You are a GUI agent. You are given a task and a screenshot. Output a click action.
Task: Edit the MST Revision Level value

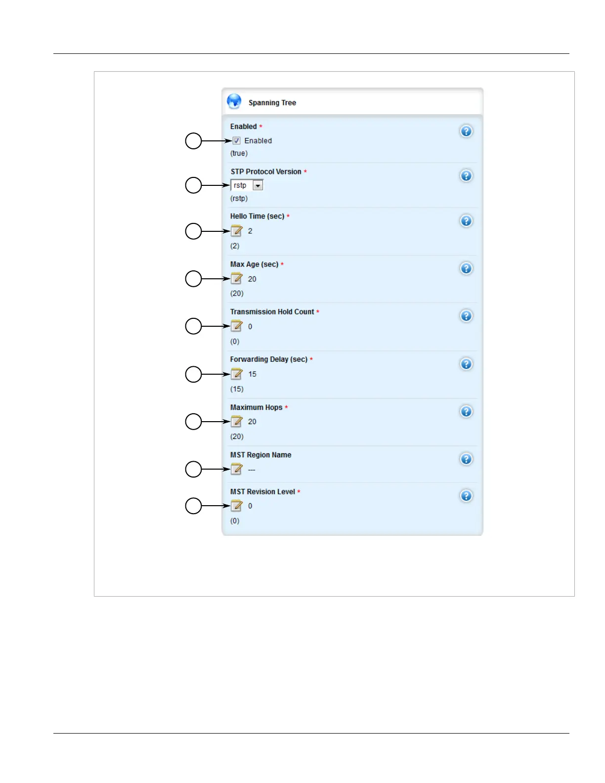(237, 506)
